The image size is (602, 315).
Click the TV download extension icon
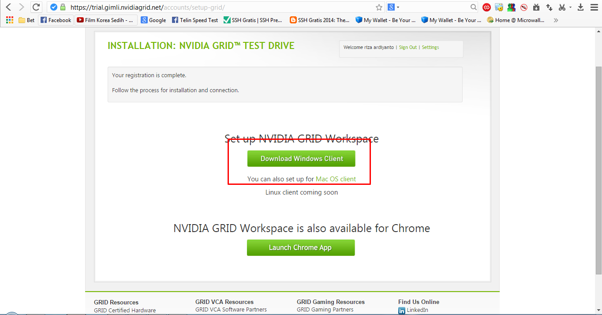[x=536, y=7]
